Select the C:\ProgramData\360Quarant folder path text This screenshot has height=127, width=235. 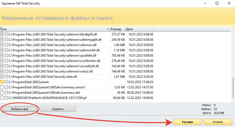(28, 82)
